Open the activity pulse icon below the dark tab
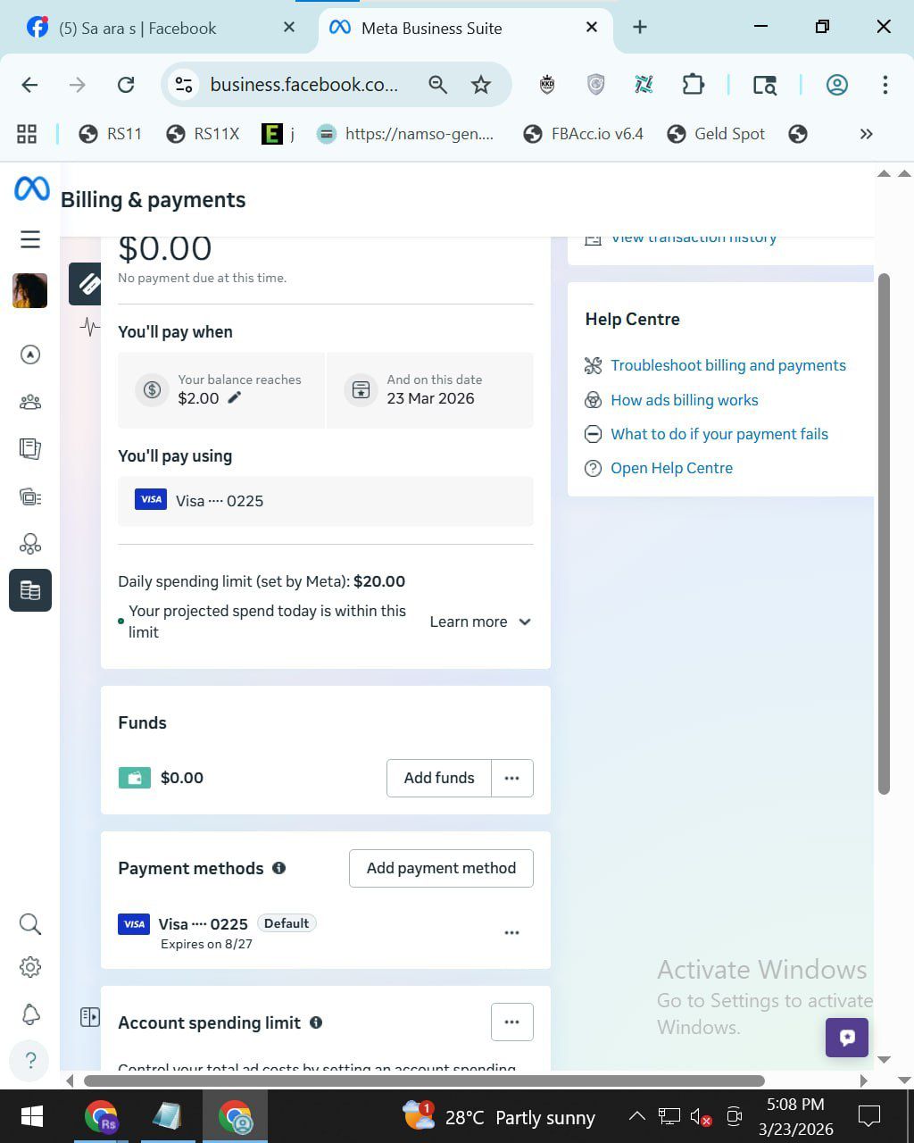This screenshot has height=1143, width=914. pos(89,327)
